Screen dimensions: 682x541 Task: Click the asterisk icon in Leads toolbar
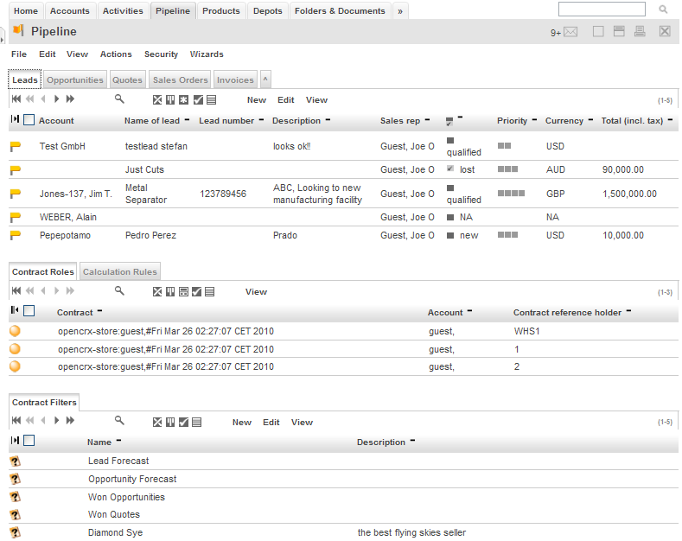pos(184,100)
